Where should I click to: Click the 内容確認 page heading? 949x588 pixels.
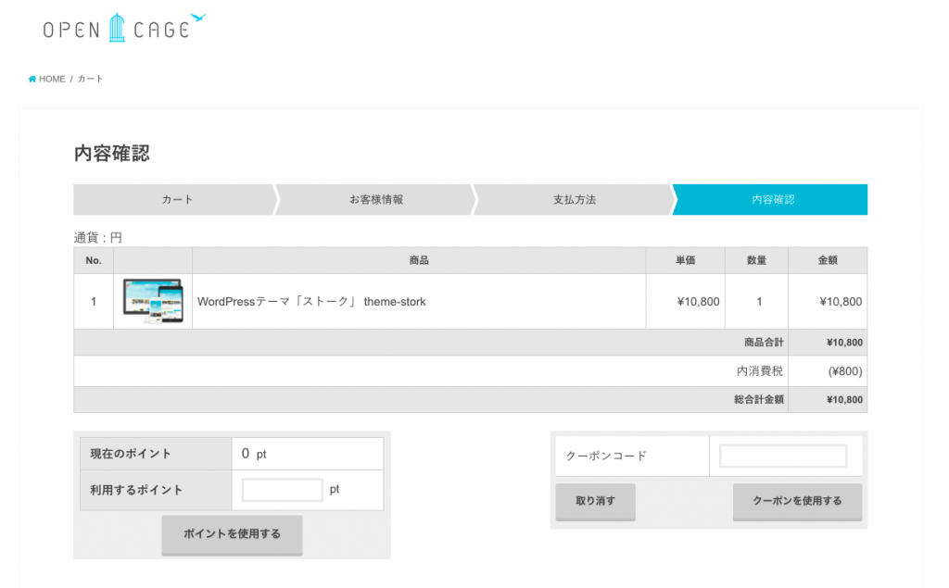(112, 153)
